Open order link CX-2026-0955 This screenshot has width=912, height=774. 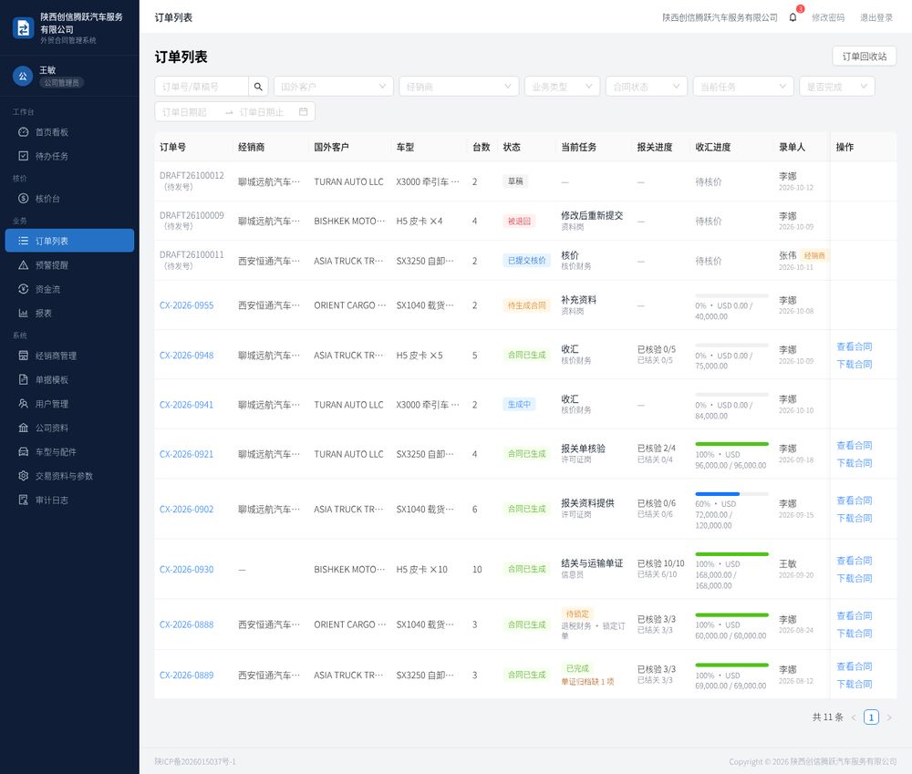point(187,305)
